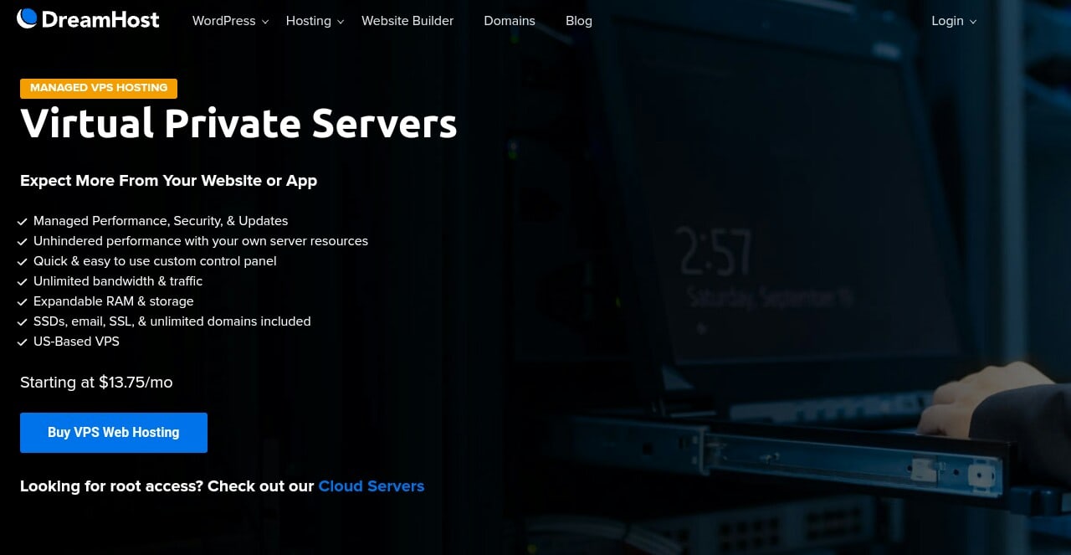This screenshot has height=555, width=1071.
Task: Click the "Starting at $13.75/mo" text
Action: (95, 382)
